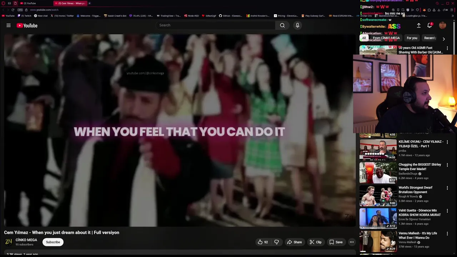Screen dimensions: 457x257
Task: Open options for World's Strongest Dwarf video
Action: (x=447, y=188)
